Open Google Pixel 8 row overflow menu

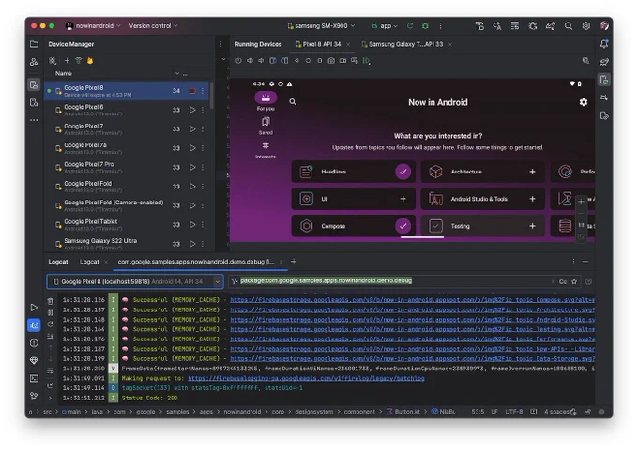coord(203,91)
